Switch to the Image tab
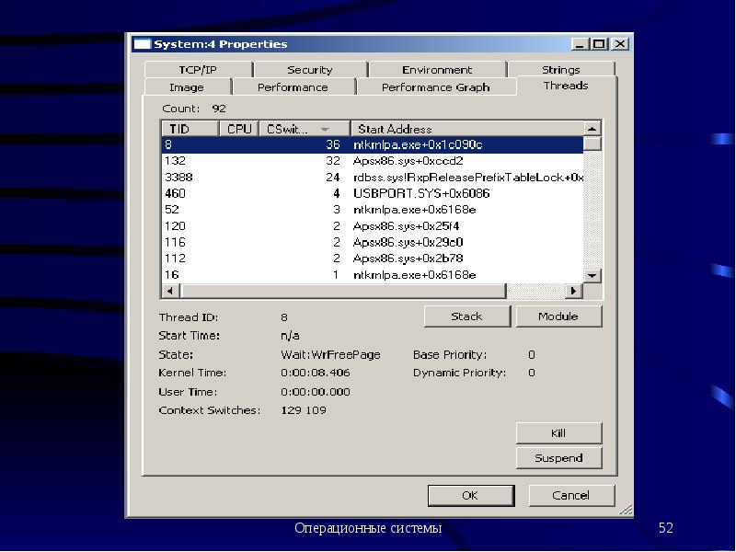Image resolution: width=736 pixels, height=552 pixels. coord(187,87)
